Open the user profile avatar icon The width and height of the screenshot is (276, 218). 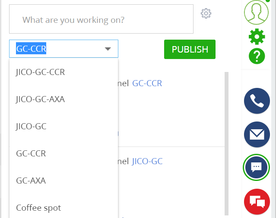tap(256, 12)
